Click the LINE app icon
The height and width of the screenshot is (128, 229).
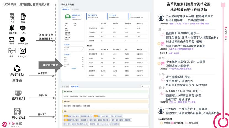[x=23, y=28]
